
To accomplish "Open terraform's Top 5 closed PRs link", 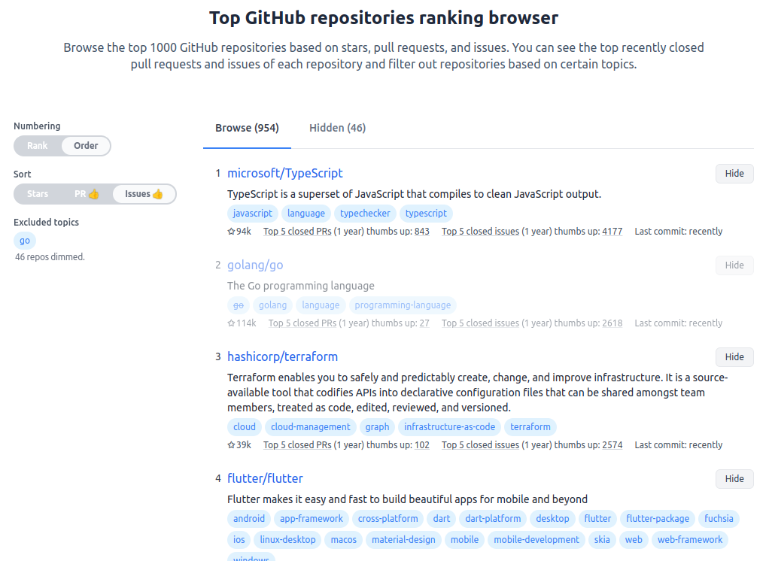I will click(297, 445).
